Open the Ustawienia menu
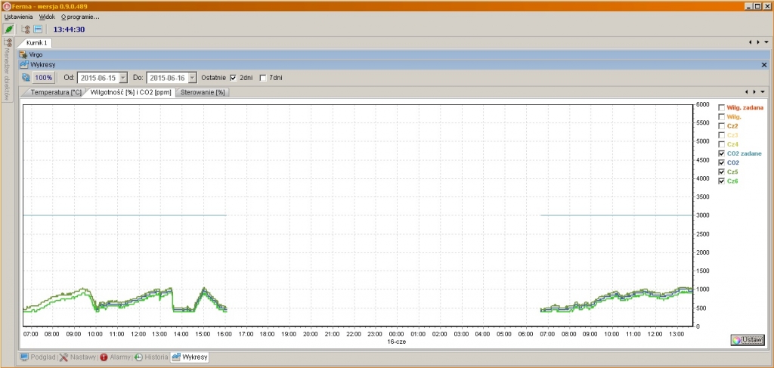Image resolution: width=774 pixels, height=368 pixels. pyautogui.click(x=19, y=17)
